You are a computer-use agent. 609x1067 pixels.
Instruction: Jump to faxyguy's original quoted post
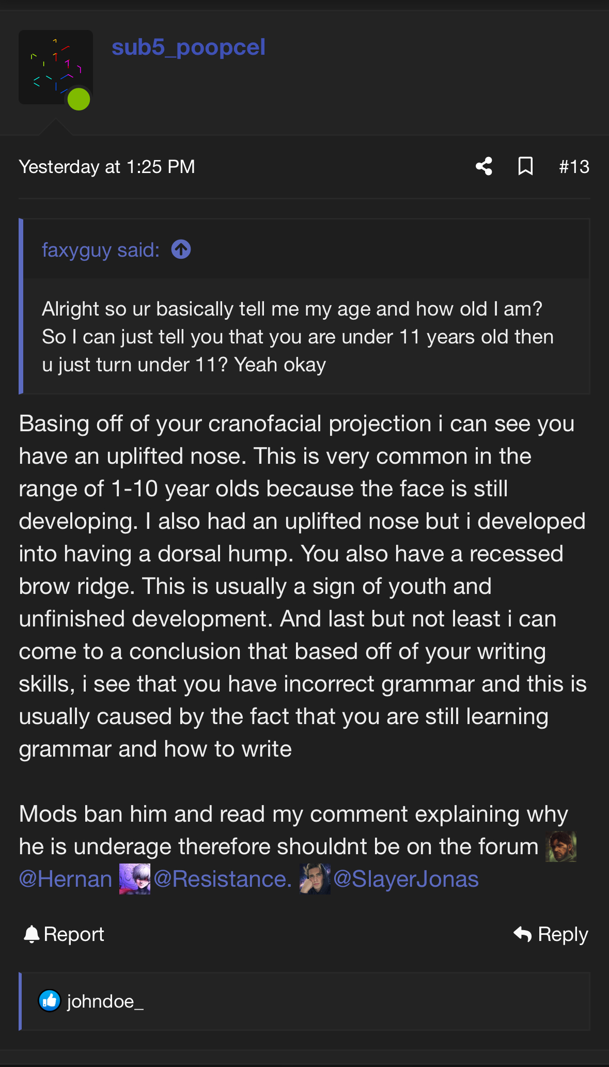pos(181,250)
